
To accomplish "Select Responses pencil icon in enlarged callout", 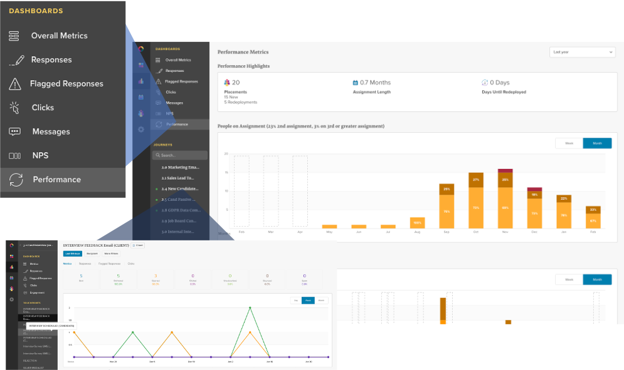I will [x=16, y=60].
